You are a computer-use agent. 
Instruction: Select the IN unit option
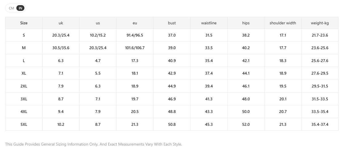click(x=20, y=8)
